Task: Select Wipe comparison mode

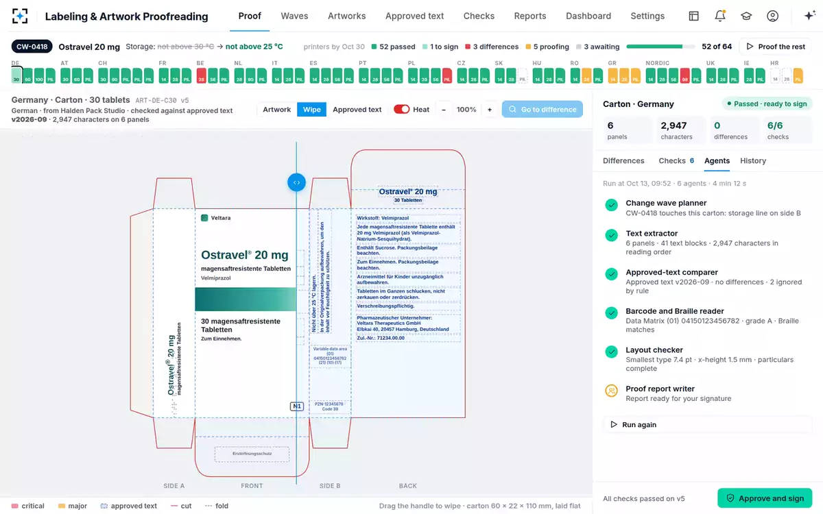Action: tap(312, 110)
